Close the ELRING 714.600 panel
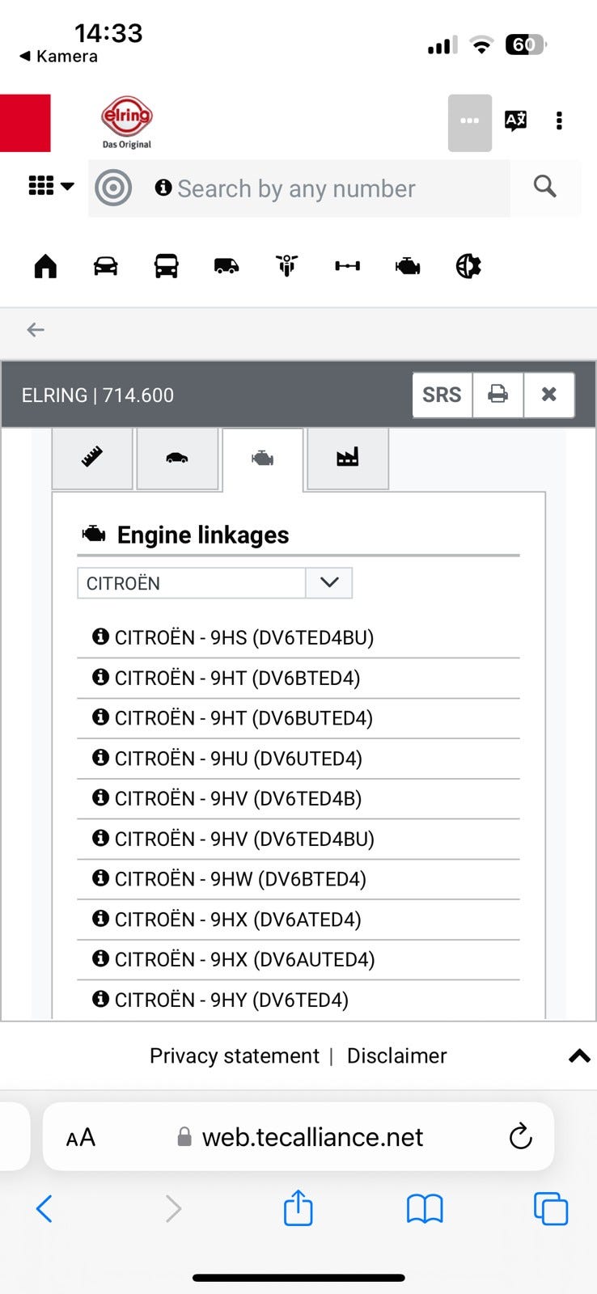 (x=548, y=395)
